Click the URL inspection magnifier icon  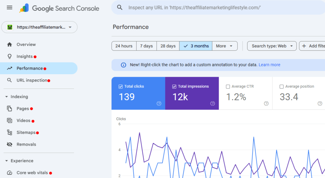(x=9, y=80)
